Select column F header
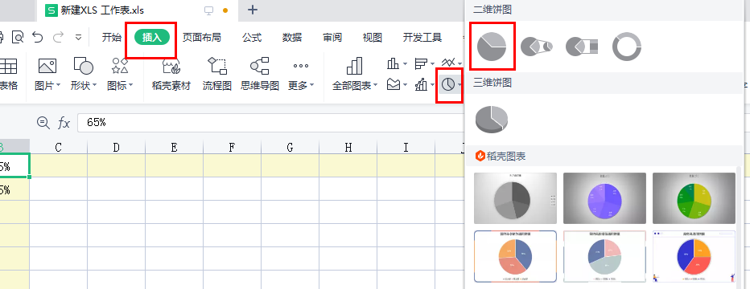 point(232,147)
